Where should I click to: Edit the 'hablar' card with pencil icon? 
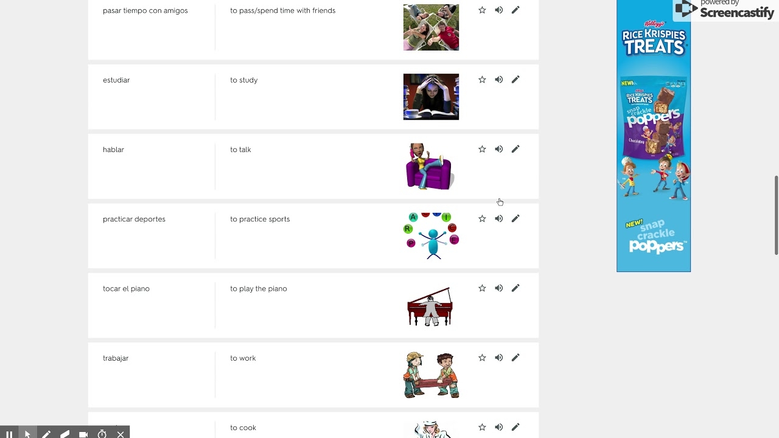515,149
